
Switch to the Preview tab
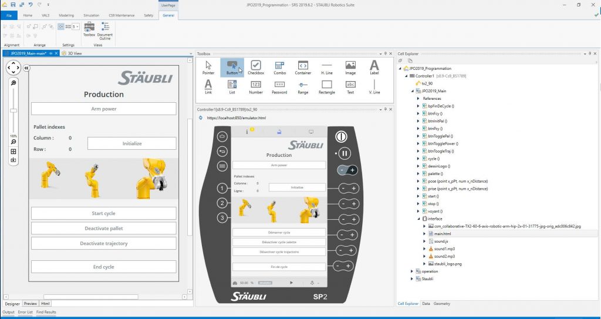31,304
